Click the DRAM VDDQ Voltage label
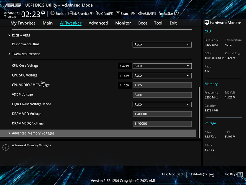246x185 pixels. coord(28,123)
